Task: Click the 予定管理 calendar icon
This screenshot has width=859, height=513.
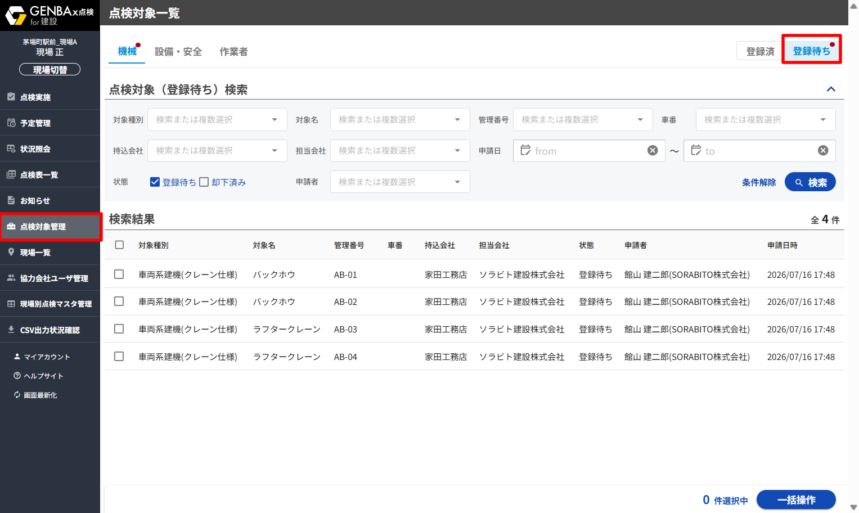Action: click(11, 123)
